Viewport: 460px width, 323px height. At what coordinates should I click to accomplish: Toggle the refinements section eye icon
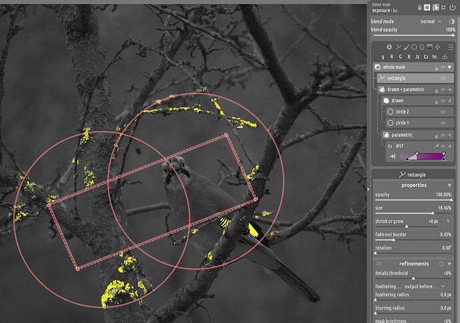tap(379, 264)
